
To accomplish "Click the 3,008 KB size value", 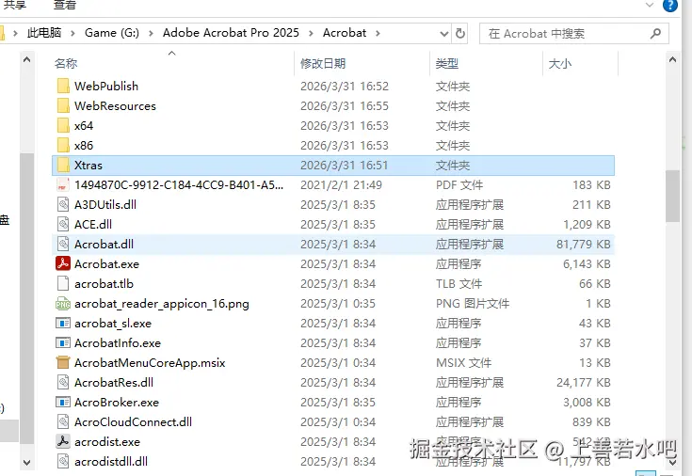I will coord(587,403).
